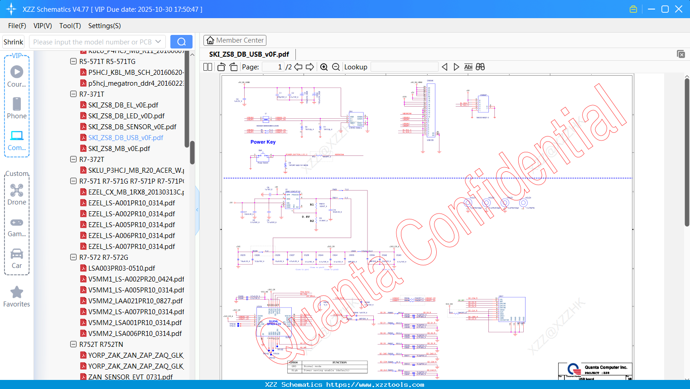690x389 pixels.
Task: Select the Phone category icon
Action: pos(17,108)
